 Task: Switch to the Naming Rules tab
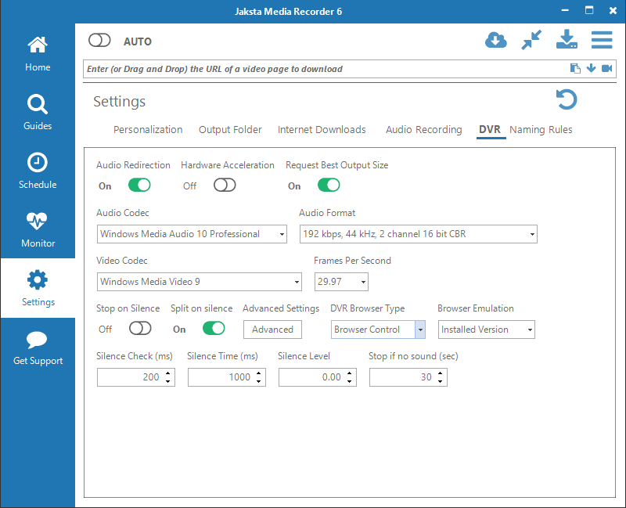click(x=541, y=130)
